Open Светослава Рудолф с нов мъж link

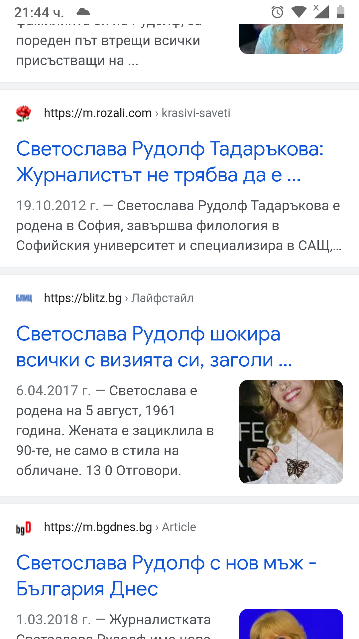[x=166, y=576]
